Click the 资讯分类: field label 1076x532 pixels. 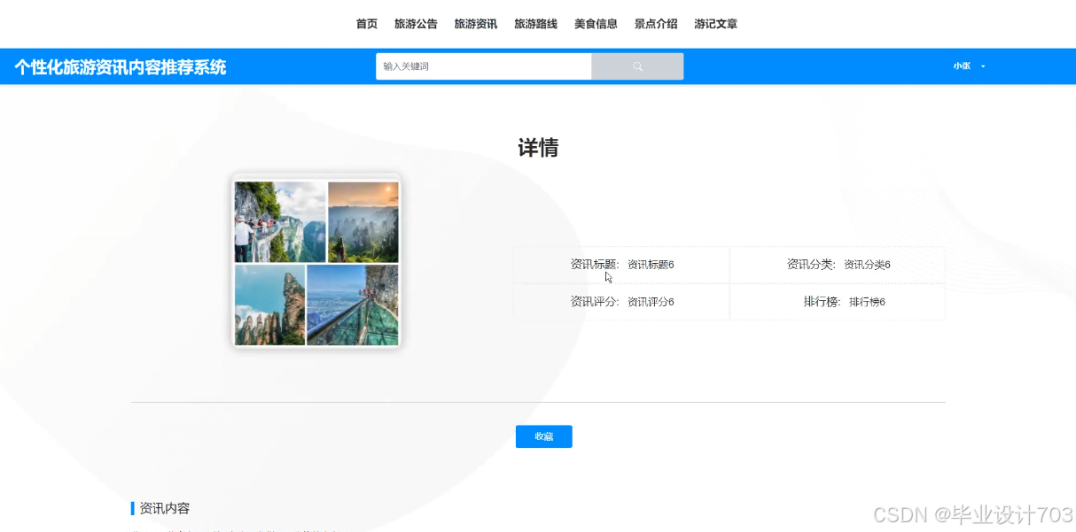(812, 265)
